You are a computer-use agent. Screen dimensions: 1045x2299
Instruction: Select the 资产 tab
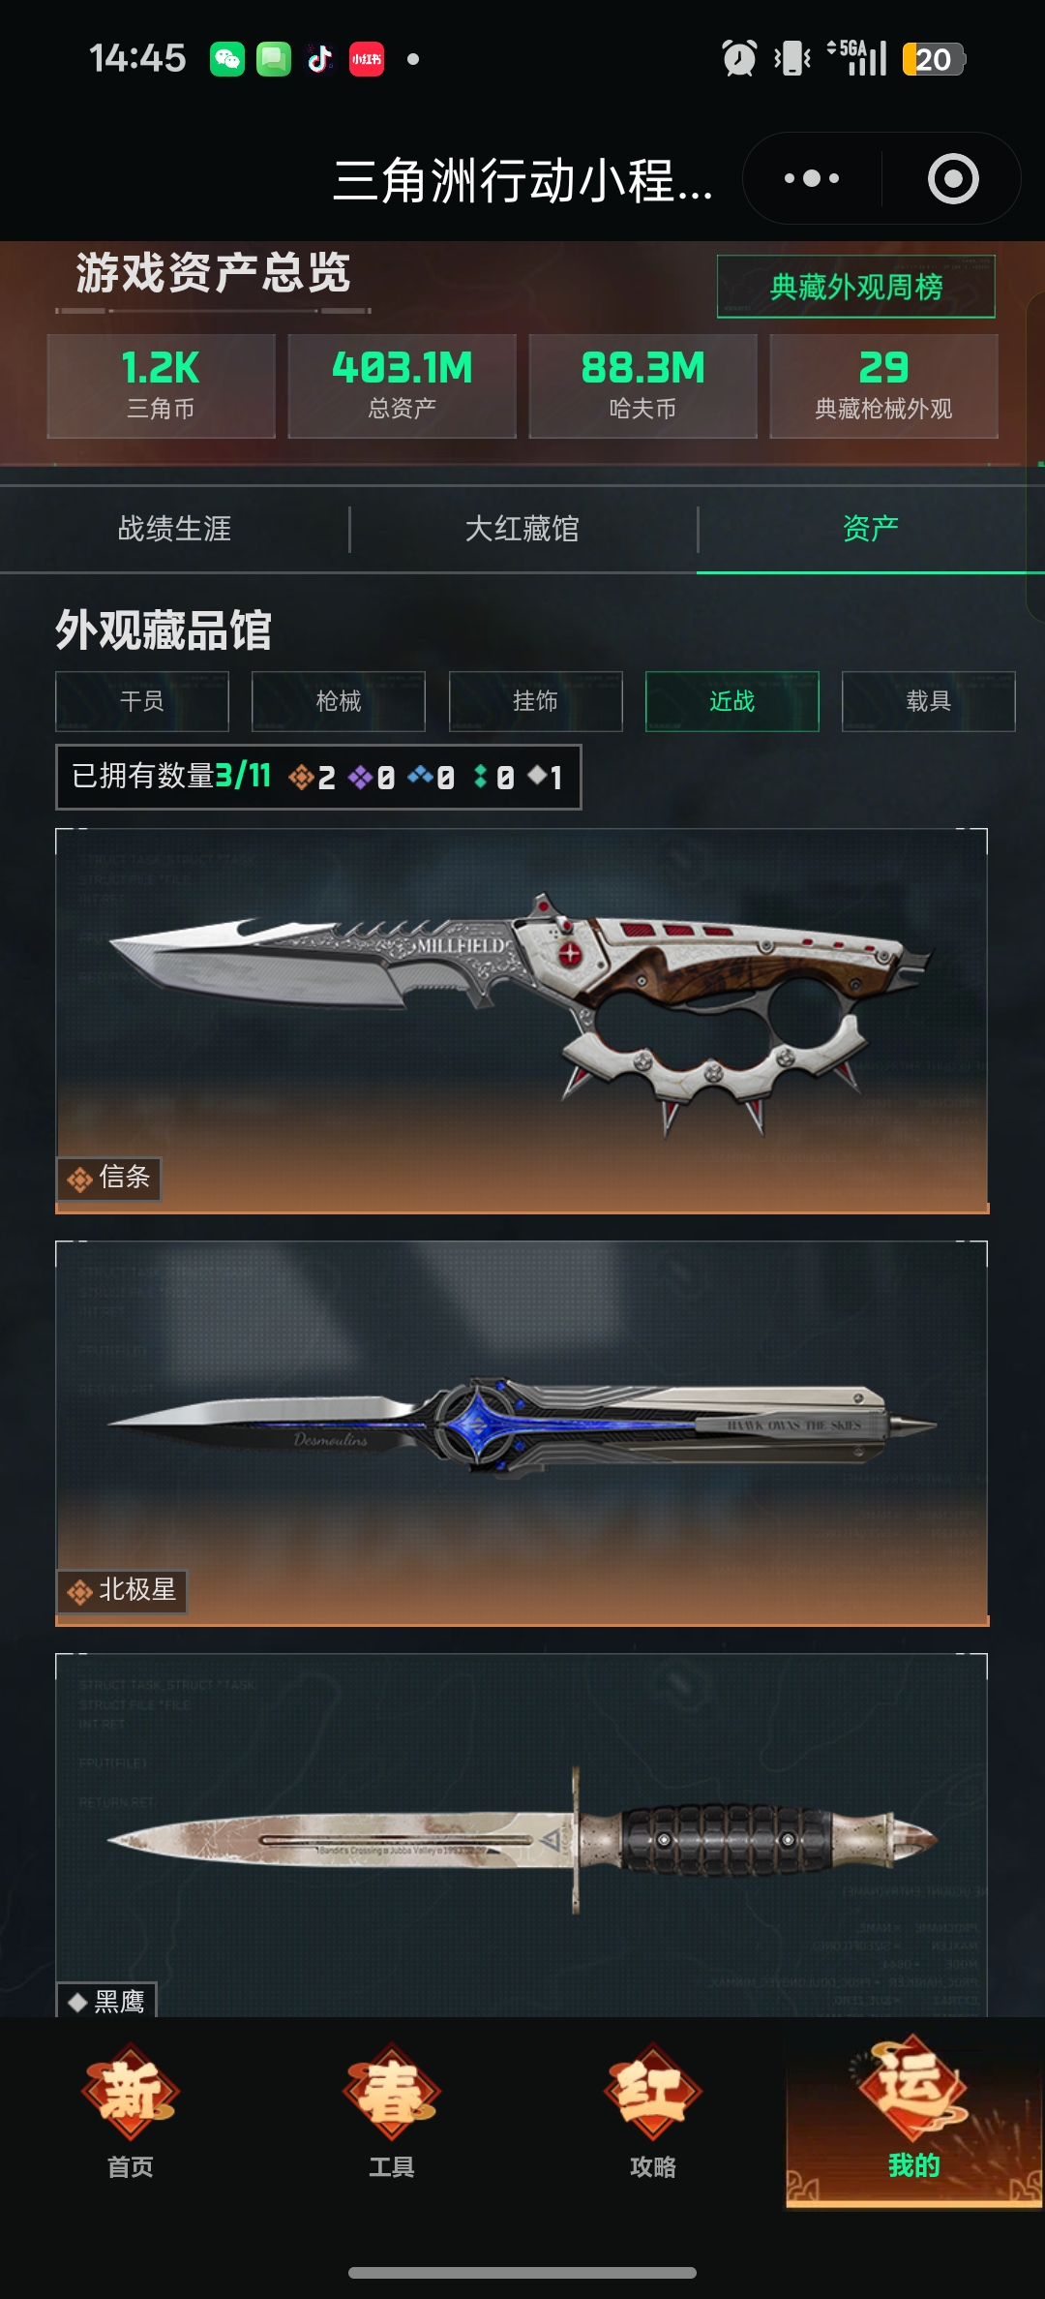point(871,529)
